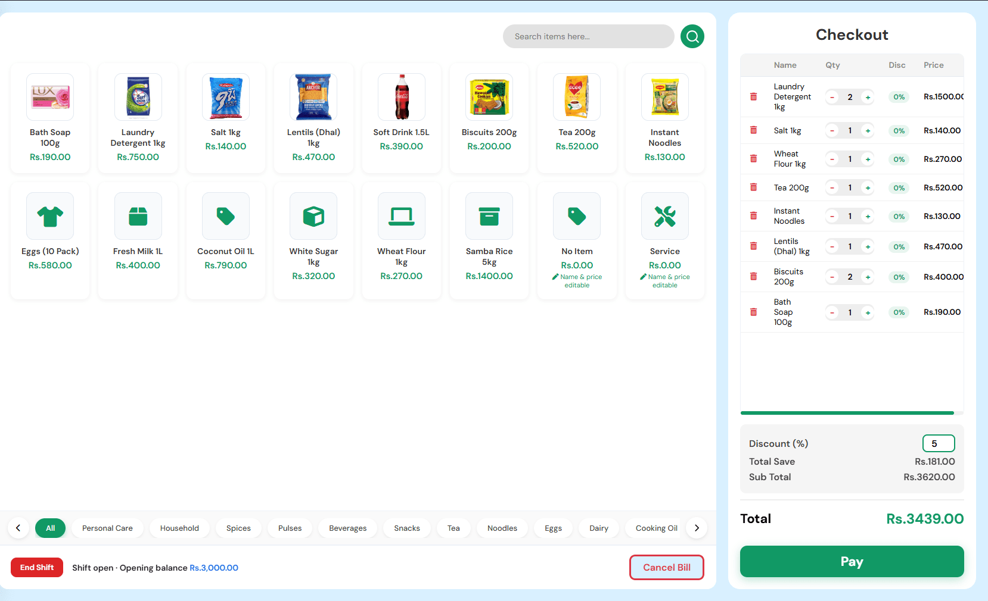Remove Bath Soap 100g from checkout

point(753,312)
